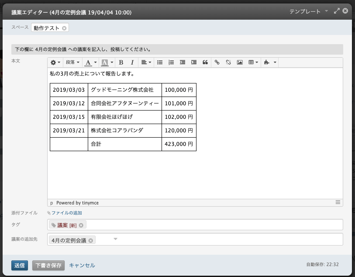Open the 段落 paragraph format dropdown
This screenshot has height=277, width=355.
point(72,62)
